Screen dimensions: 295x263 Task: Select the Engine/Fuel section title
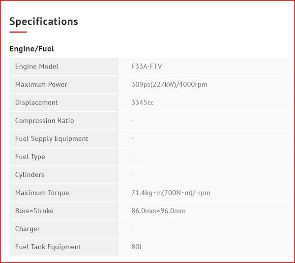point(31,49)
